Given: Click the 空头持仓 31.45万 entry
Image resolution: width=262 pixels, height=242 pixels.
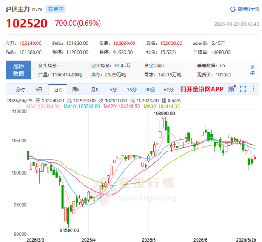Looking at the screenshot, I should click(110, 66).
